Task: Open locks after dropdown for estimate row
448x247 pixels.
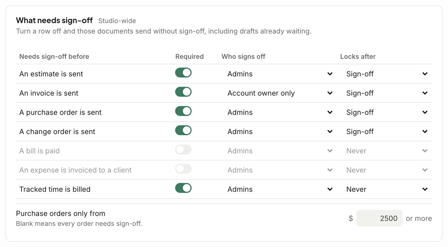Action: pyautogui.click(x=386, y=74)
